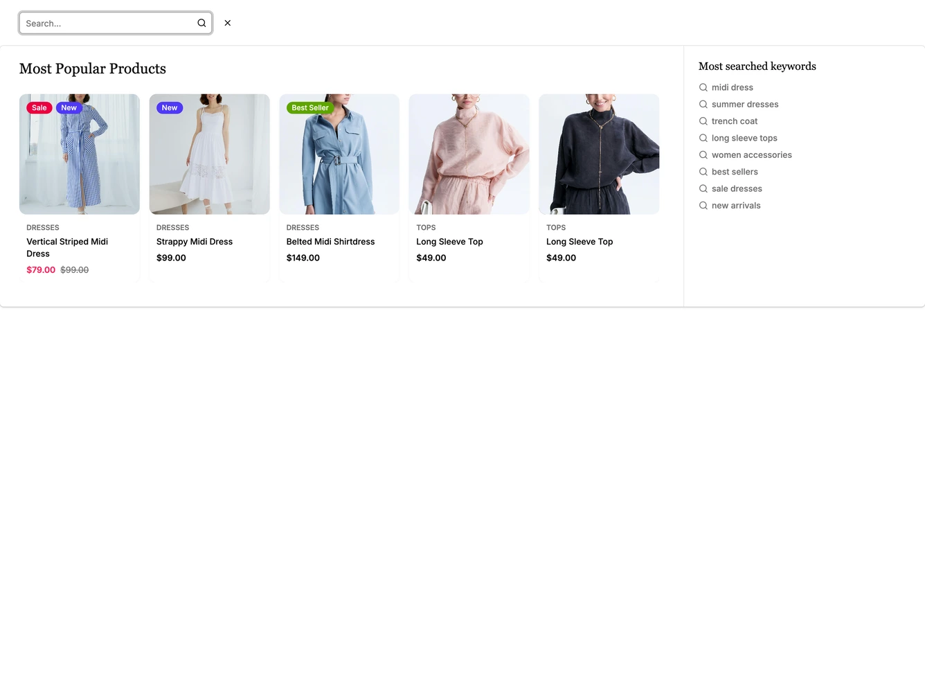Viewport: 925px width, 694px height.
Task: Click search icon beside 'sale dresses'
Action: pyautogui.click(x=703, y=188)
